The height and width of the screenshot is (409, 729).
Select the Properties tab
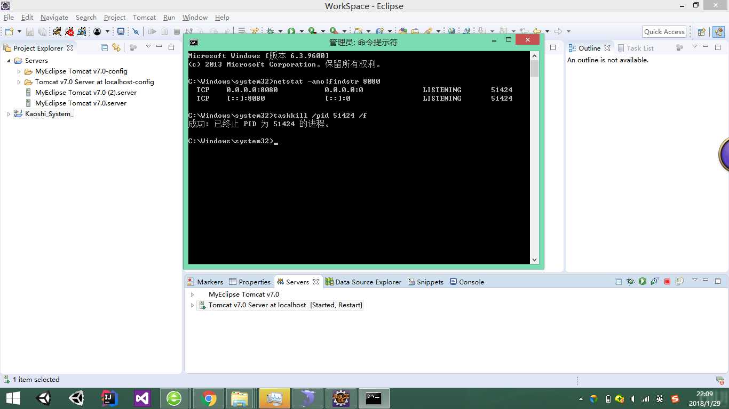(250, 282)
